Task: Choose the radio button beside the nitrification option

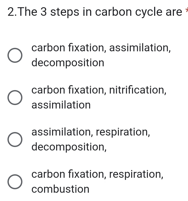Action: (15, 97)
